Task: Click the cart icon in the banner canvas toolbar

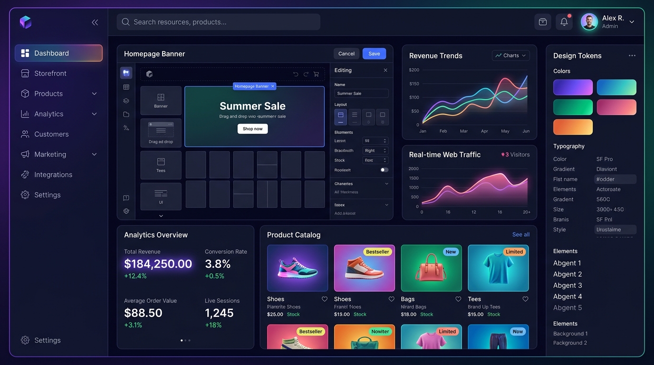Action: click(x=317, y=74)
